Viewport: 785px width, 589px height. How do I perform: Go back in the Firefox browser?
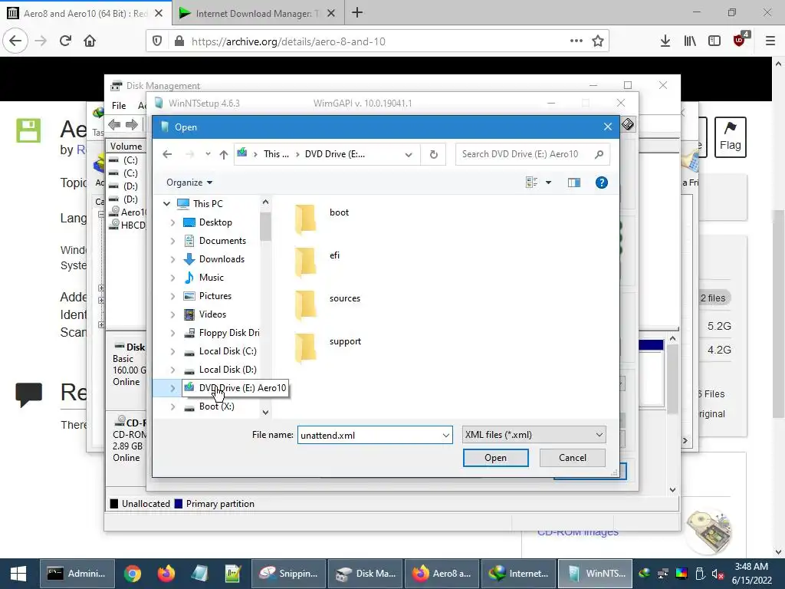point(15,41)
